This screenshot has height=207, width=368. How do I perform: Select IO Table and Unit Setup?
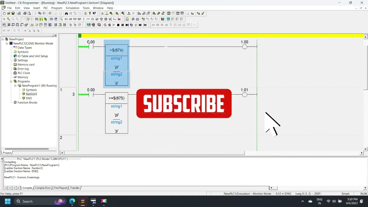[x=33, y=56]
